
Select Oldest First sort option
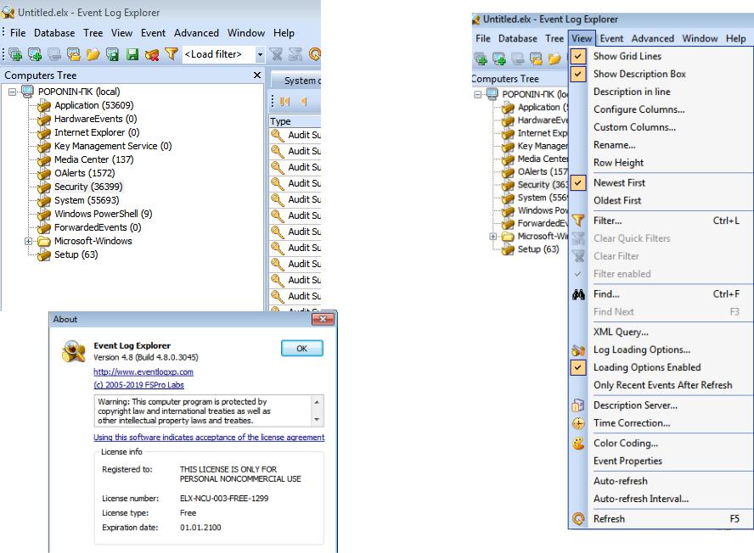pyautogui.click(x=661, y=201)
